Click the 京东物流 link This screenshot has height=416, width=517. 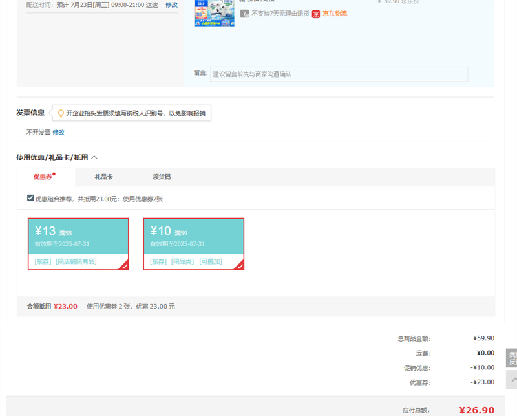click(335, 14)
